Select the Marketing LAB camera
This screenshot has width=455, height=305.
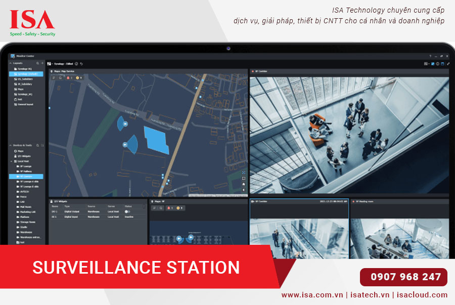point(26,212)
